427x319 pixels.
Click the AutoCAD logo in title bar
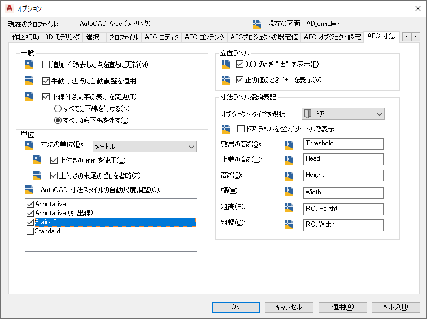tap(10, 8)
